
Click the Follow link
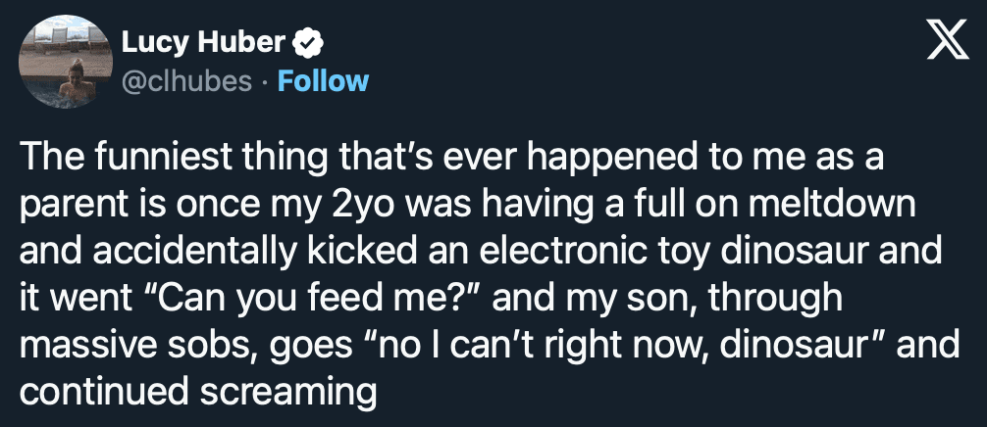[323, 80]
